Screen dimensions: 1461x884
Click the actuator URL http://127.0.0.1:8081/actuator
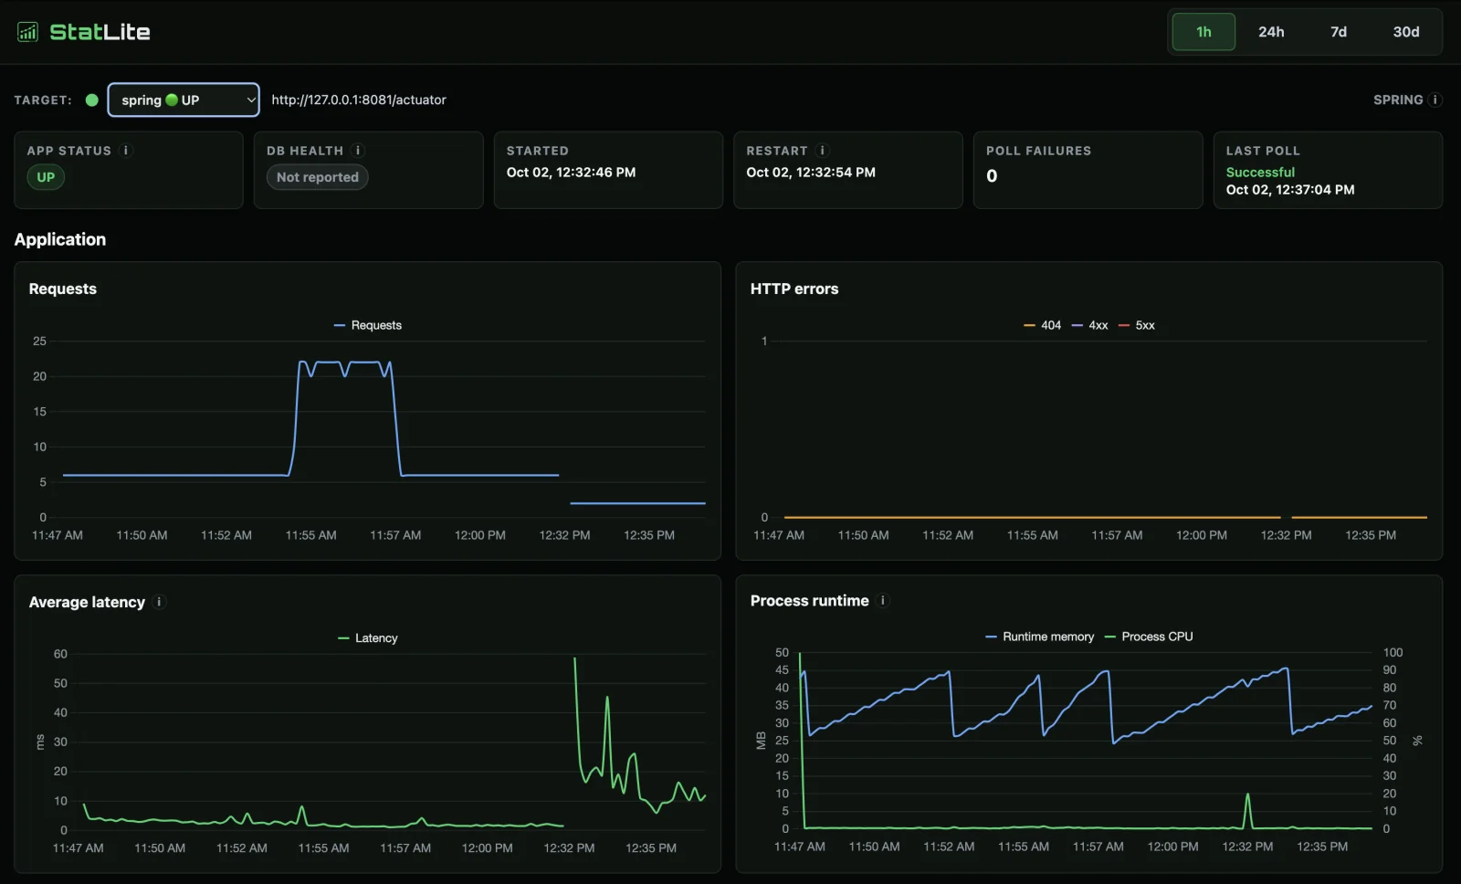pos(359,100)
